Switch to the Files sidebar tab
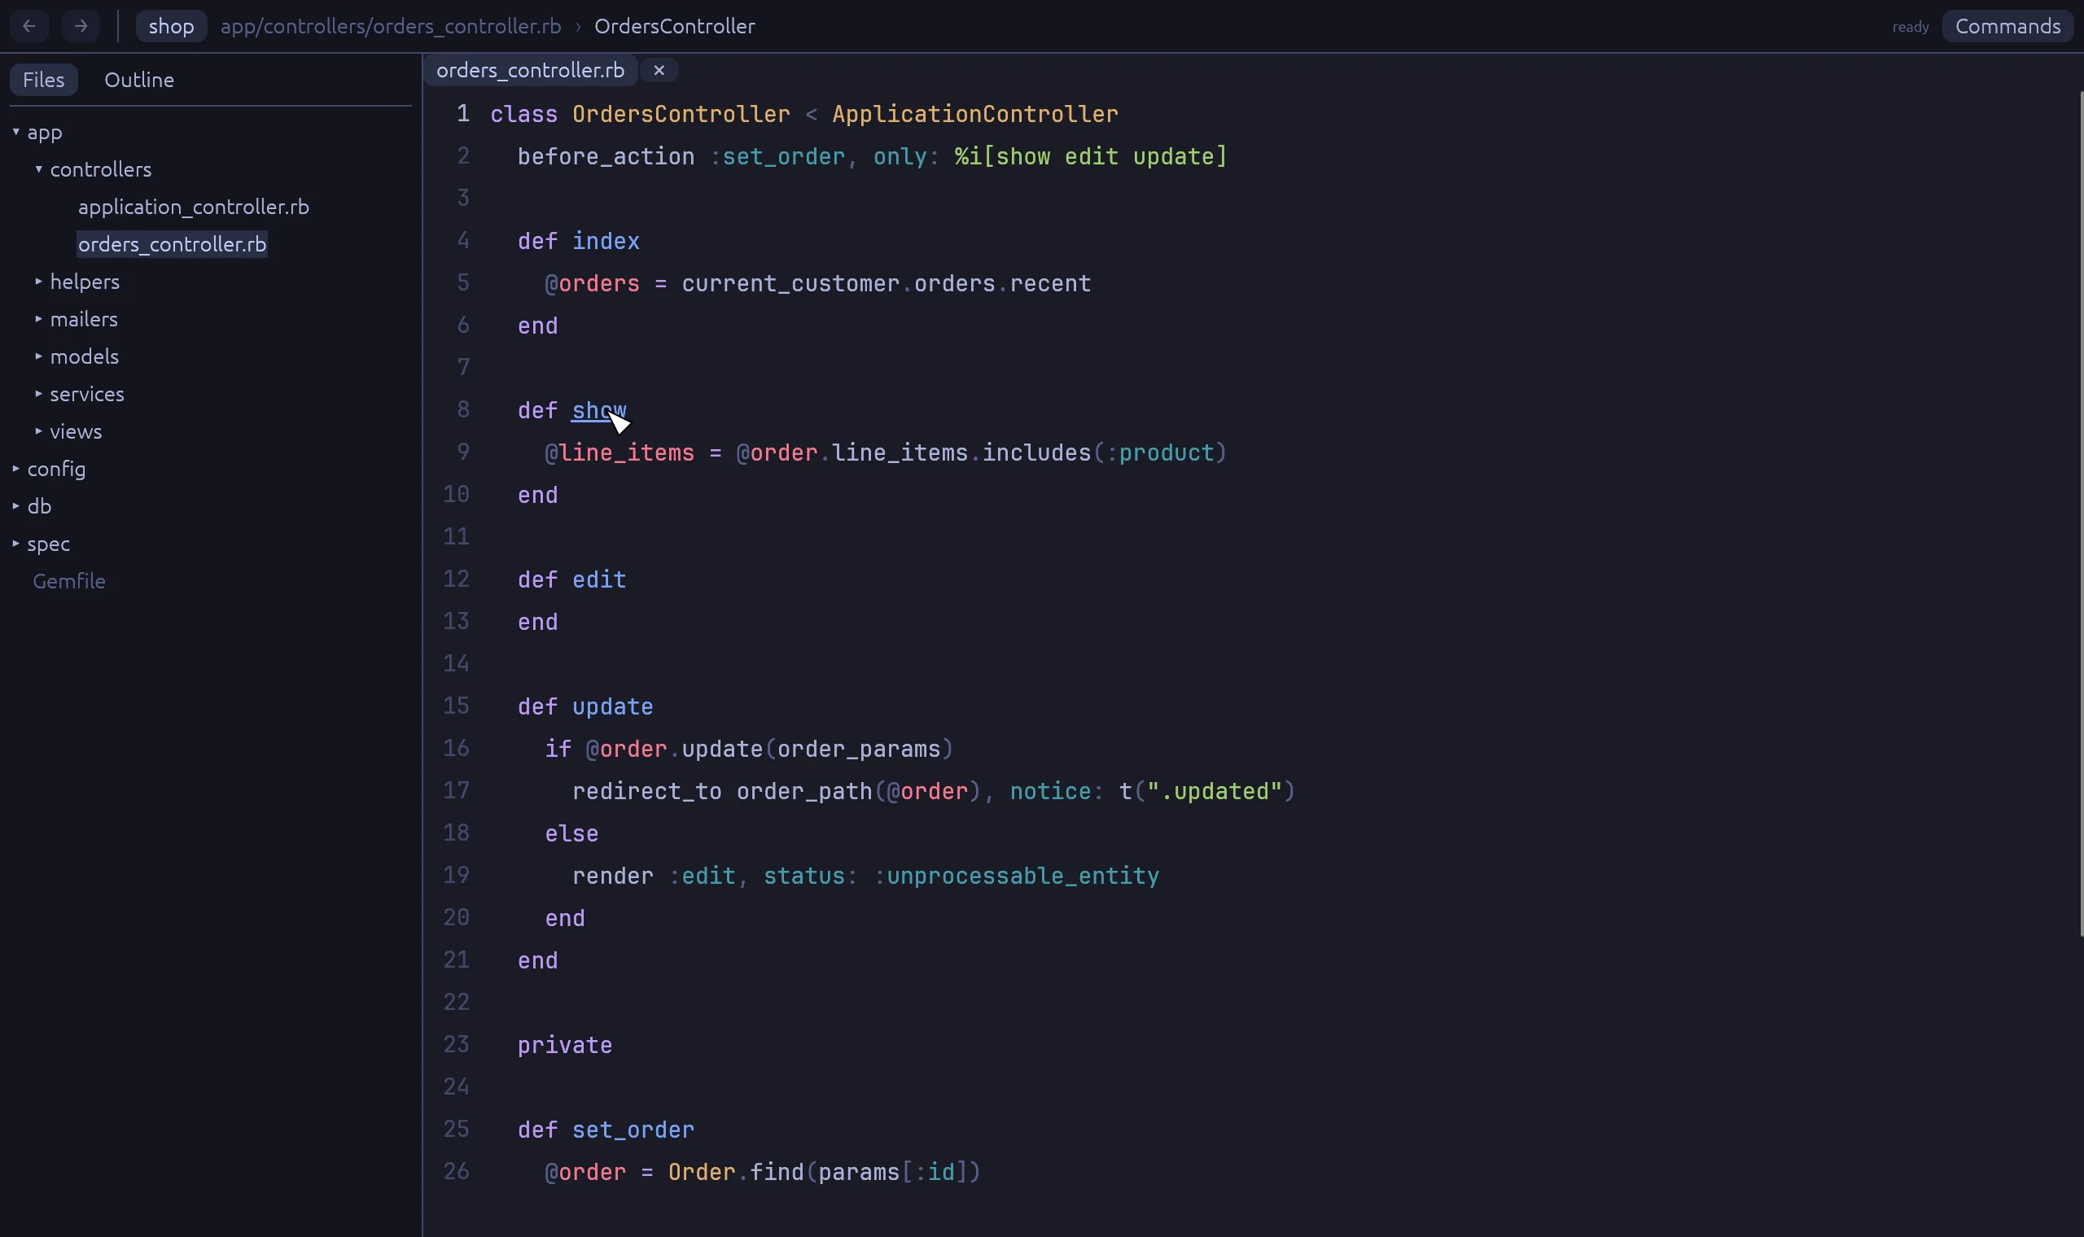Viewport: 2084px width, 1237px height. tap(43, 80)
